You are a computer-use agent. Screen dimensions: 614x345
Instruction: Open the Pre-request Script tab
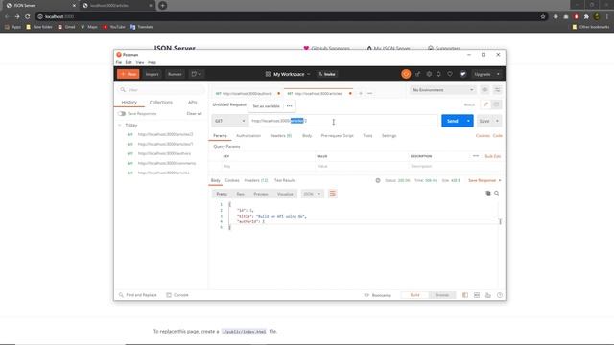[337, 136]
